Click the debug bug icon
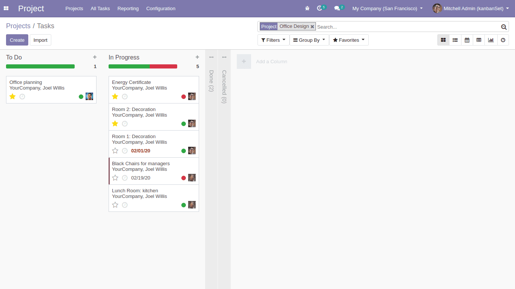The width and height of the screenshot is (515, 289). click(307, 8)
